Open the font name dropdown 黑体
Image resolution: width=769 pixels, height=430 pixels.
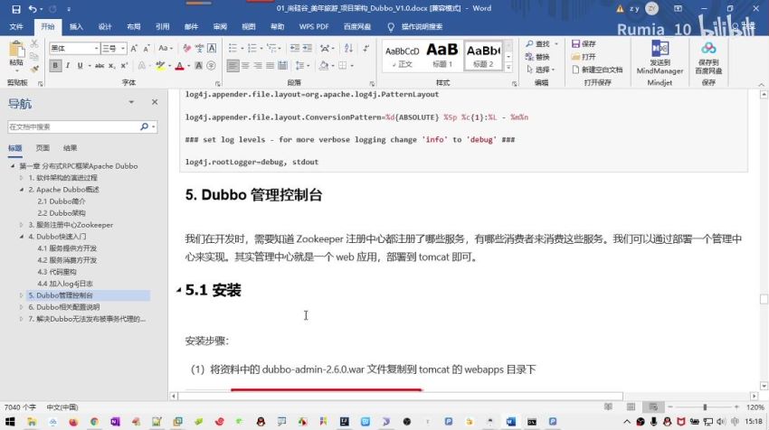(x=97, y=49)
